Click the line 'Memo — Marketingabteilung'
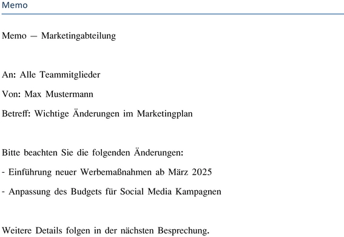344x237 pixels. pos(59,36)
